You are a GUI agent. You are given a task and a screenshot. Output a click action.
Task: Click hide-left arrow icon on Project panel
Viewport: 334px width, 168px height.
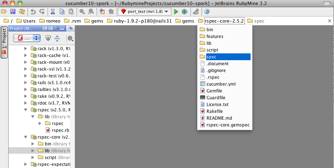[x=71, y=28]
